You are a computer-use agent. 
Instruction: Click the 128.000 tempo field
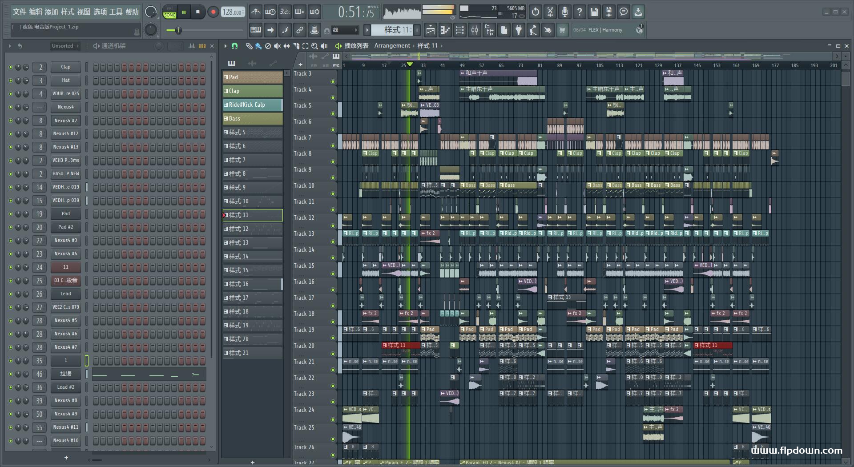[x=233, y=12]
